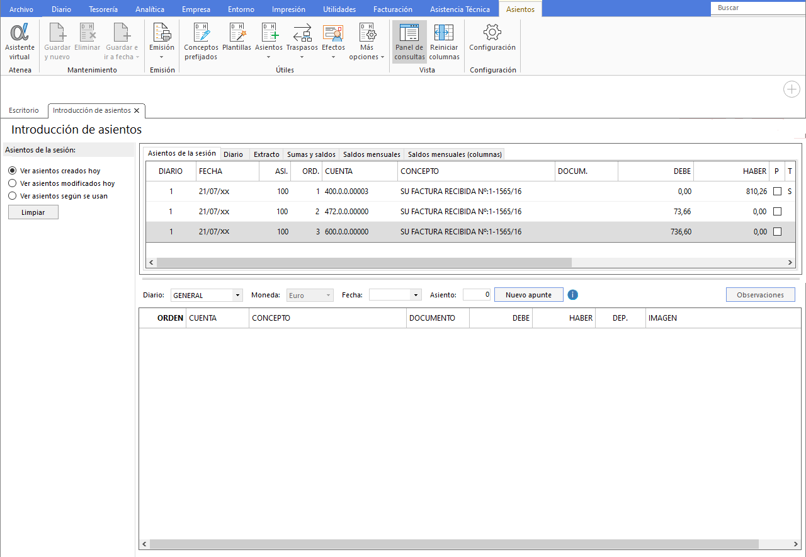Click the session entries horizontal scrollbar
806x557 pixels.
tap(364, 263)
